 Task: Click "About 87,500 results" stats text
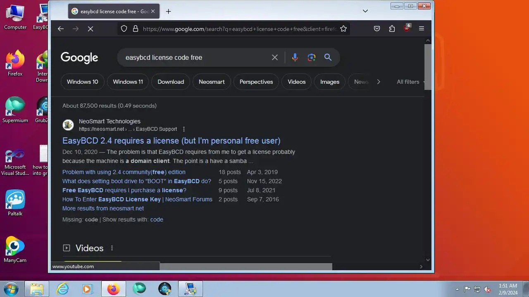coord(110,106)
